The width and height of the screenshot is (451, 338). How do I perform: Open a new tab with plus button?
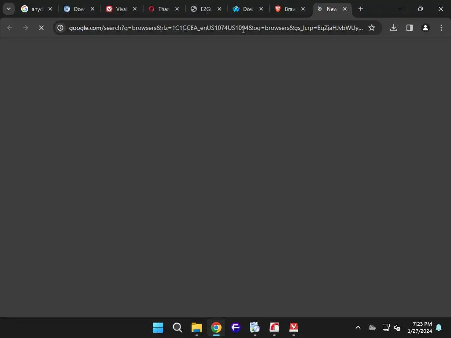coord(360,9)
